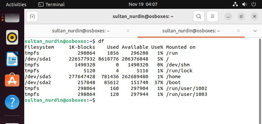Open the Help application in dock
Viewport: 262px width, 124px height.
click(12, 102)
